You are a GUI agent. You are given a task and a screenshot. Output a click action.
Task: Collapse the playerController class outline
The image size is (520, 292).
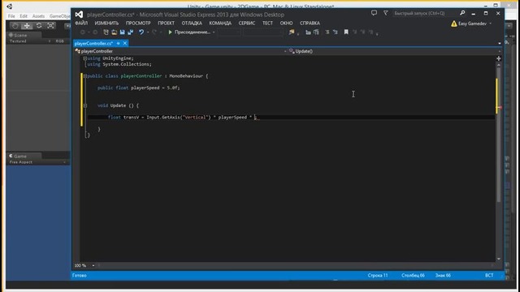pos(85,76)
